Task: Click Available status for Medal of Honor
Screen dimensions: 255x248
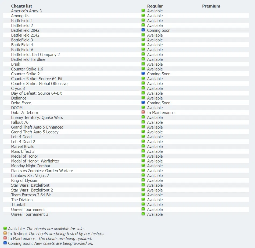Action: coord(155,156)
